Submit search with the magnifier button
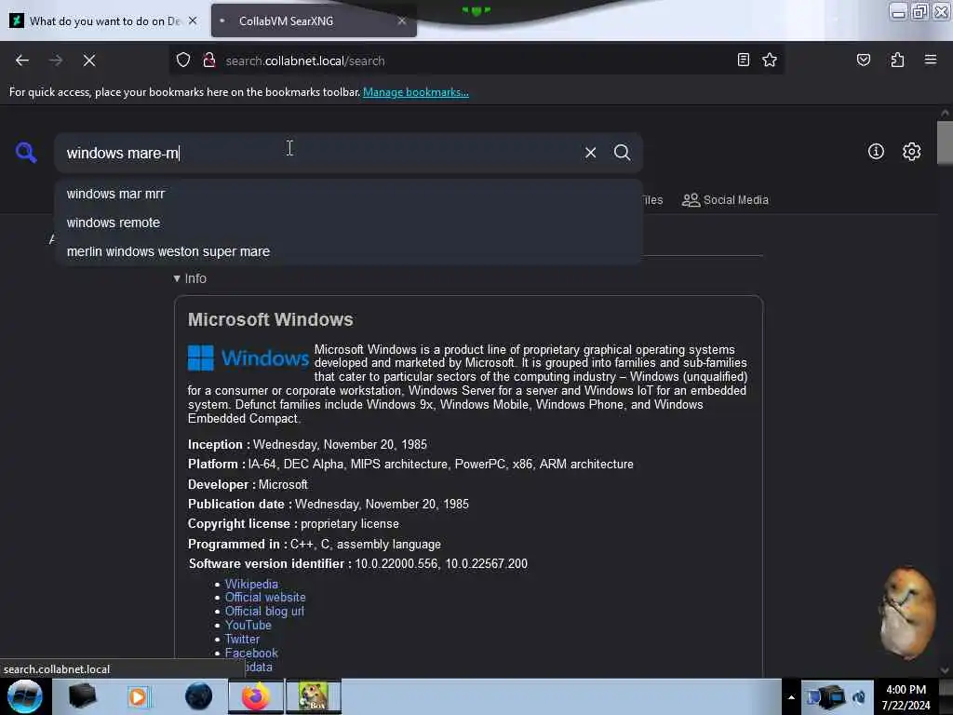Image resolution: width=953 pixels, height=715 pixels. click(622, 153)
